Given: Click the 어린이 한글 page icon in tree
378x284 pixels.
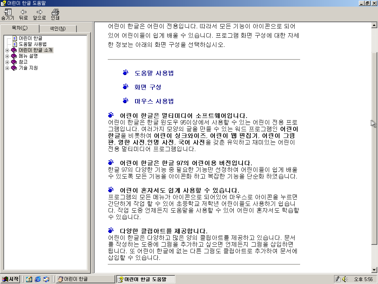Looking at the screenshot, I should click(x=15, y=38).
